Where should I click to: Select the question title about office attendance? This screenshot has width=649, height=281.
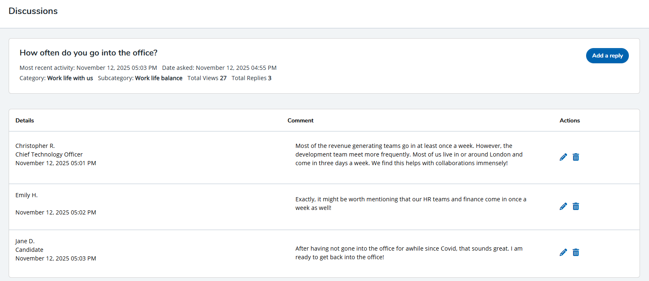[88, 53]
